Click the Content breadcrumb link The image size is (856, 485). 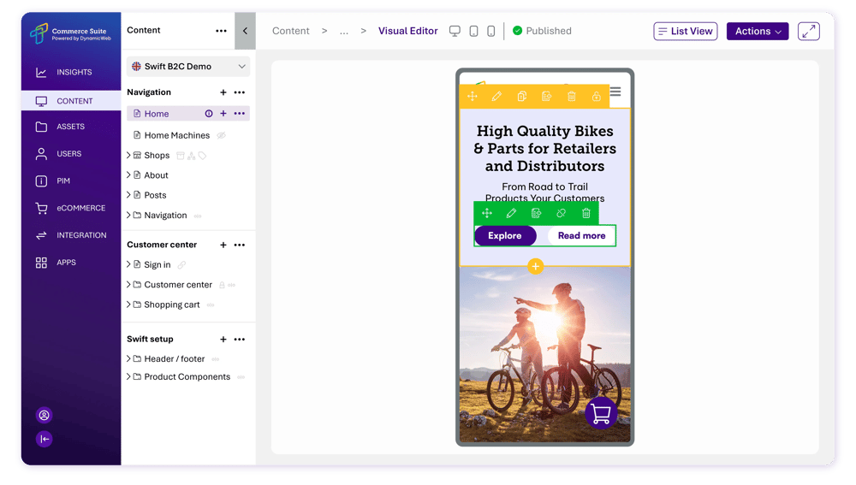[290, 31]
